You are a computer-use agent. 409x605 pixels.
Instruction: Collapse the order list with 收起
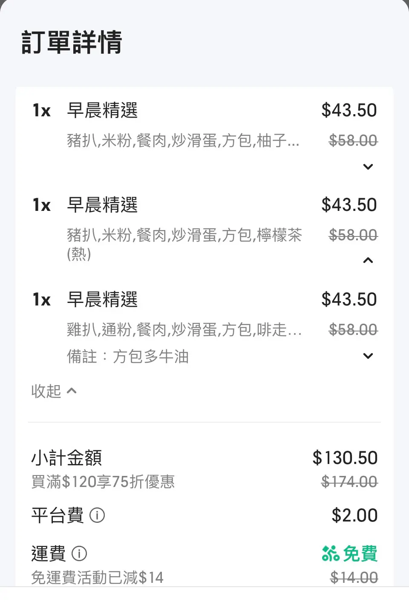tap(54, 391)
